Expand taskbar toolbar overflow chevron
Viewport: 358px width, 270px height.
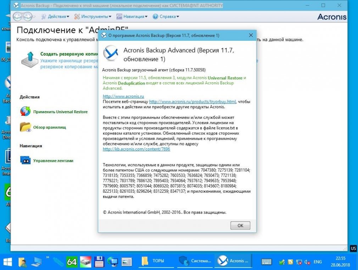pyautogui.click(x=47, y=258)
